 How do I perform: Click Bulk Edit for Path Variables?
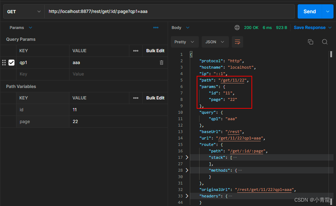coord(155,98)
